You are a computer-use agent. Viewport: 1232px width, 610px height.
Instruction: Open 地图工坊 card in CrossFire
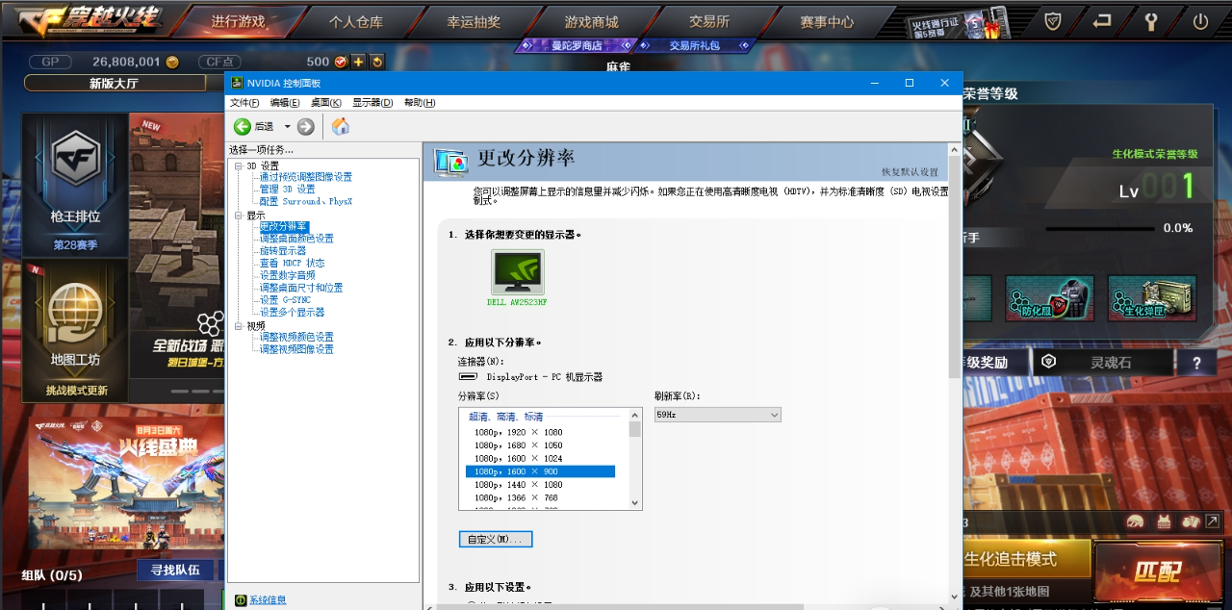(75, 329)
